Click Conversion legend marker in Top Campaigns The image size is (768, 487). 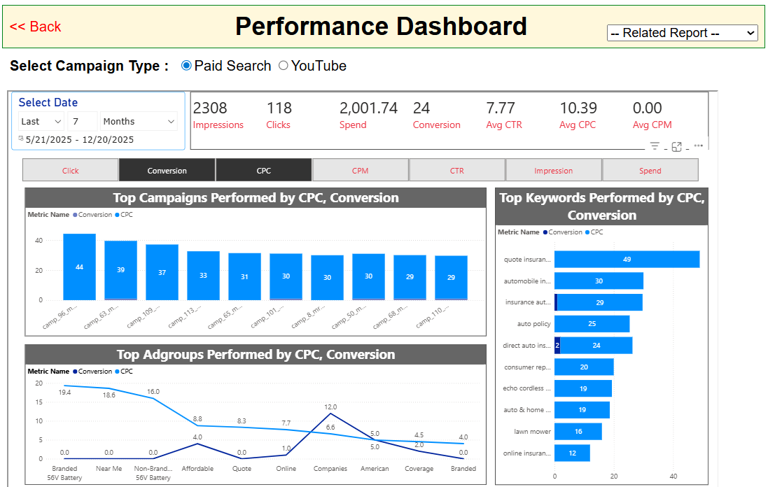click(x=76, y=215)
